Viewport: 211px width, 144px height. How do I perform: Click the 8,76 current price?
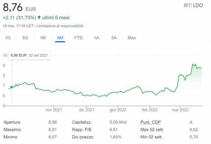tap(13, 6)
